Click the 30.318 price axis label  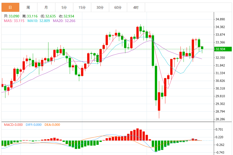coord(220,88)
